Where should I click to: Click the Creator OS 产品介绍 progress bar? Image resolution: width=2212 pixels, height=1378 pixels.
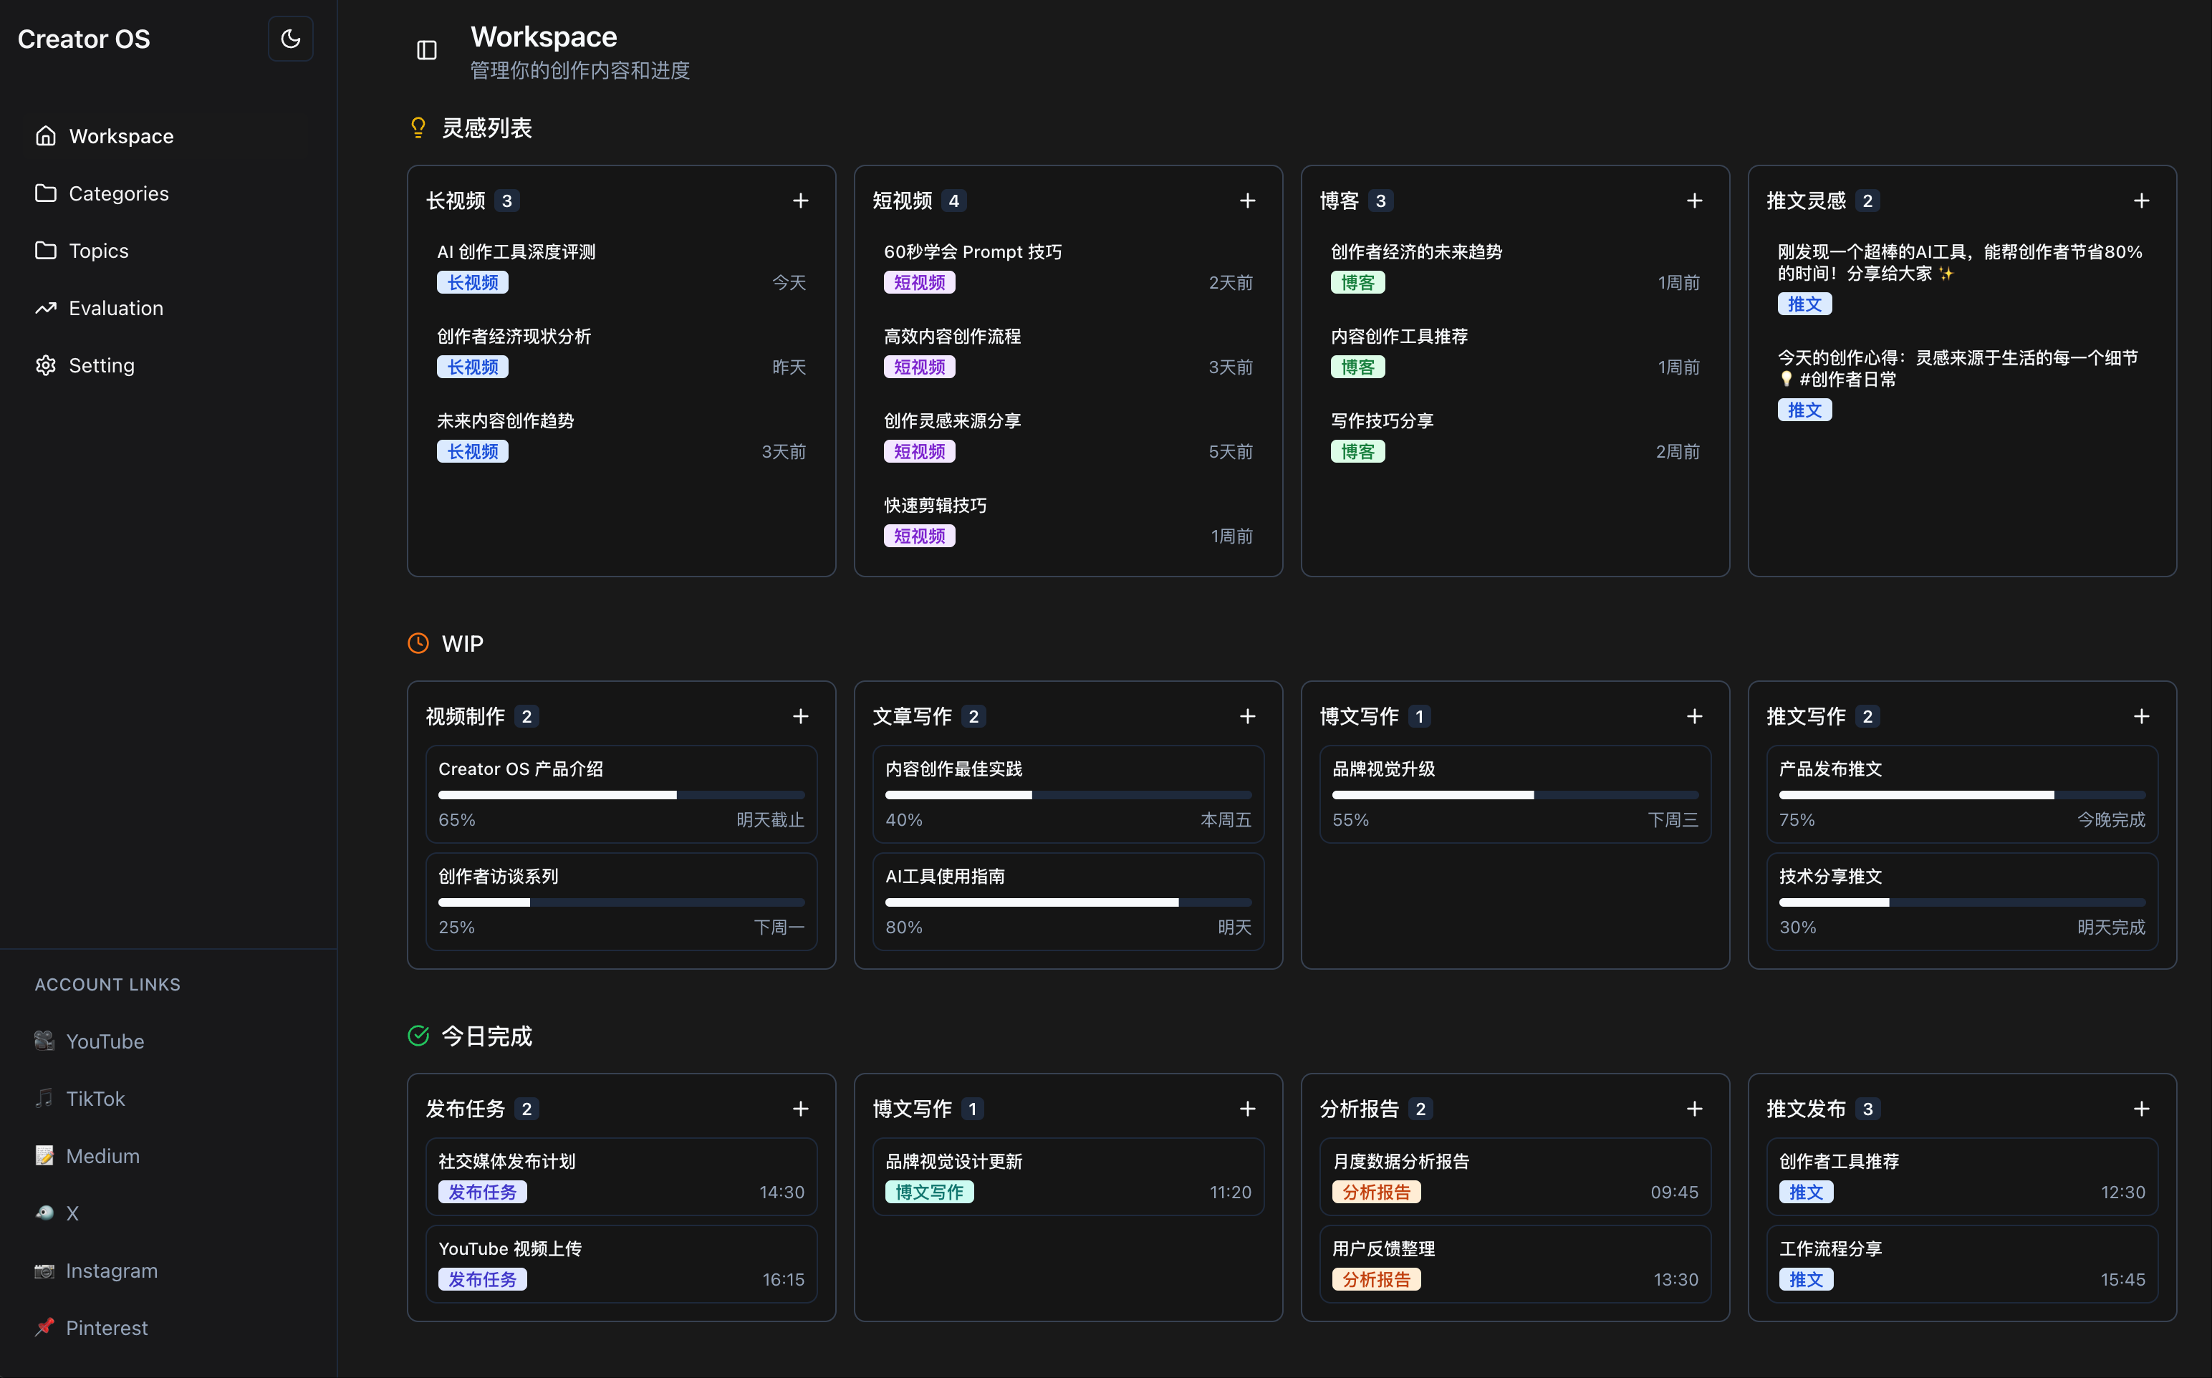pos(622,795)
